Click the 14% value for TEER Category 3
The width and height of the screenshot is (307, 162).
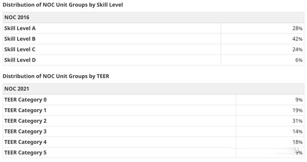click(298, 131)
